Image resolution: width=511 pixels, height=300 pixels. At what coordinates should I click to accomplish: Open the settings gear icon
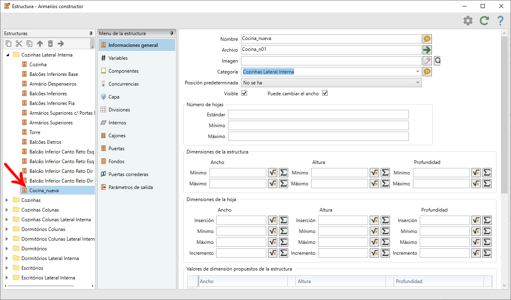coord(468,21)
